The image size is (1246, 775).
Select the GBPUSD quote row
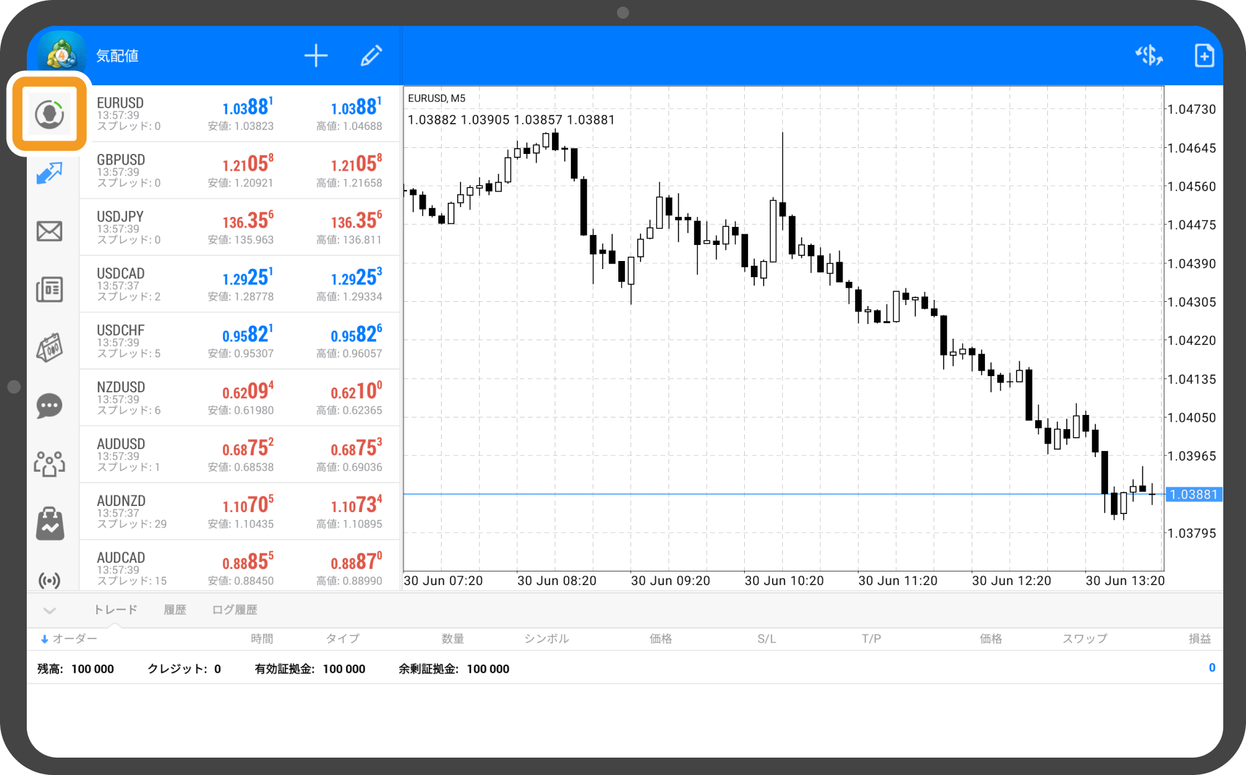pos(240,170)
